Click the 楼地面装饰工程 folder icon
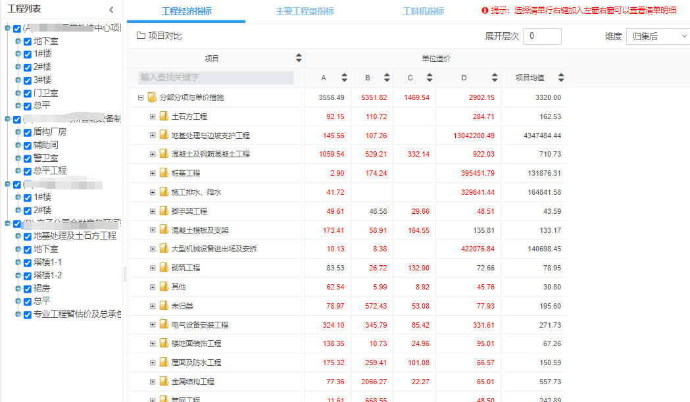Viewport: 690px width, 402px height. [164, 343]
